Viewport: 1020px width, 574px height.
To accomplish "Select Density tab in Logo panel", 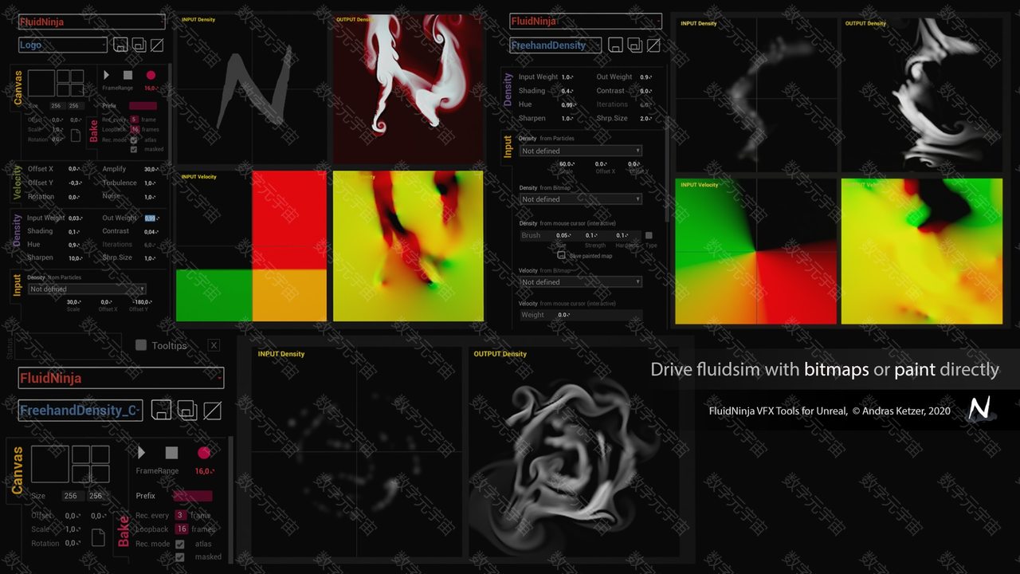I will pyautogui.click(x=18, y=231).
